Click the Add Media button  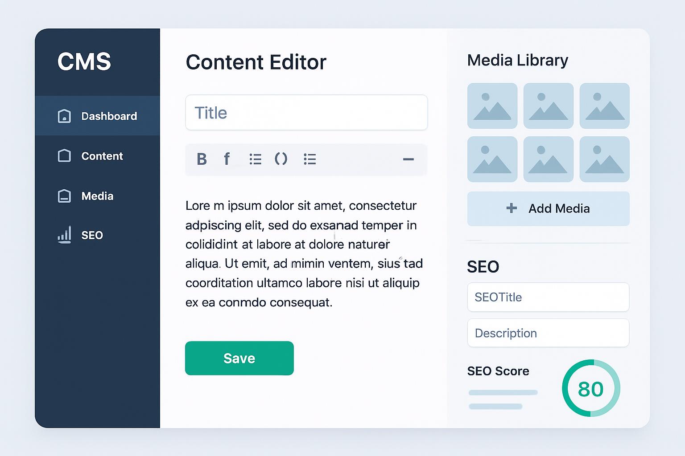[548, 208]
